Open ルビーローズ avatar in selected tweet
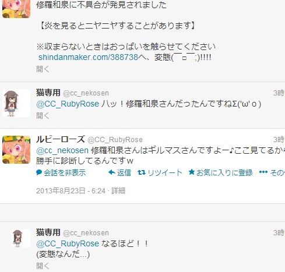285x272 pixels. [x=16, y=150]
